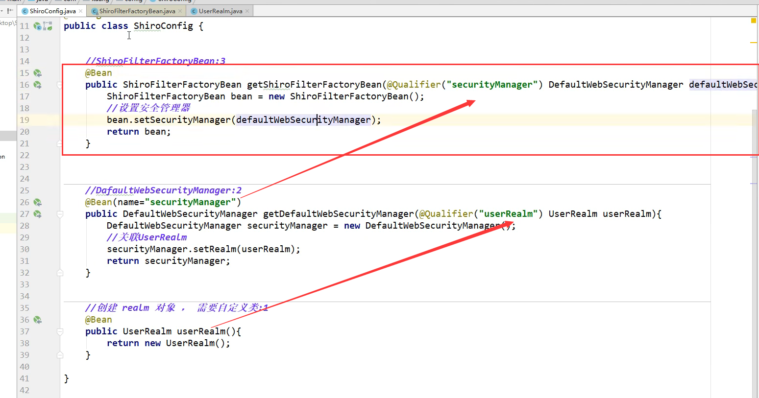Click the bean dependency gutter icon on line 16

tap(37, 85)
